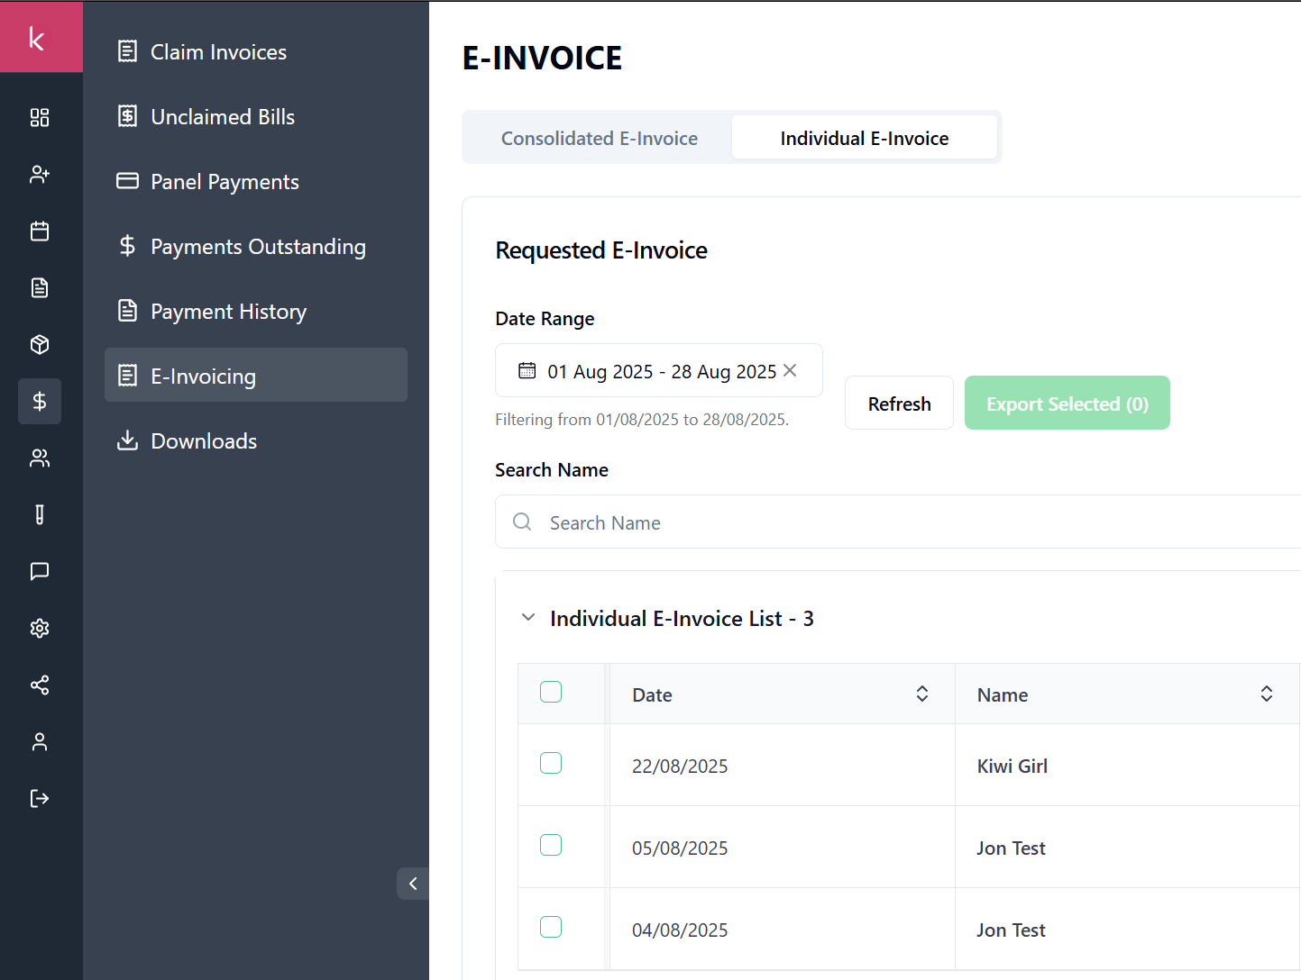Sort by Date using the sort arrows
This screenshot has height=980, width=1301.
[x=922, y=694]
